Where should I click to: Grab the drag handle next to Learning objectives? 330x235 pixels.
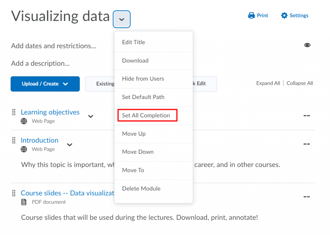click(x=13, y=112)
